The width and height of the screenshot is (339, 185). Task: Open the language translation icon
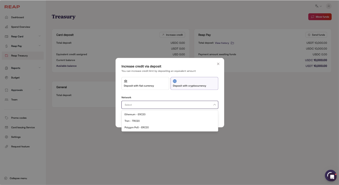[x=317, y=6]
